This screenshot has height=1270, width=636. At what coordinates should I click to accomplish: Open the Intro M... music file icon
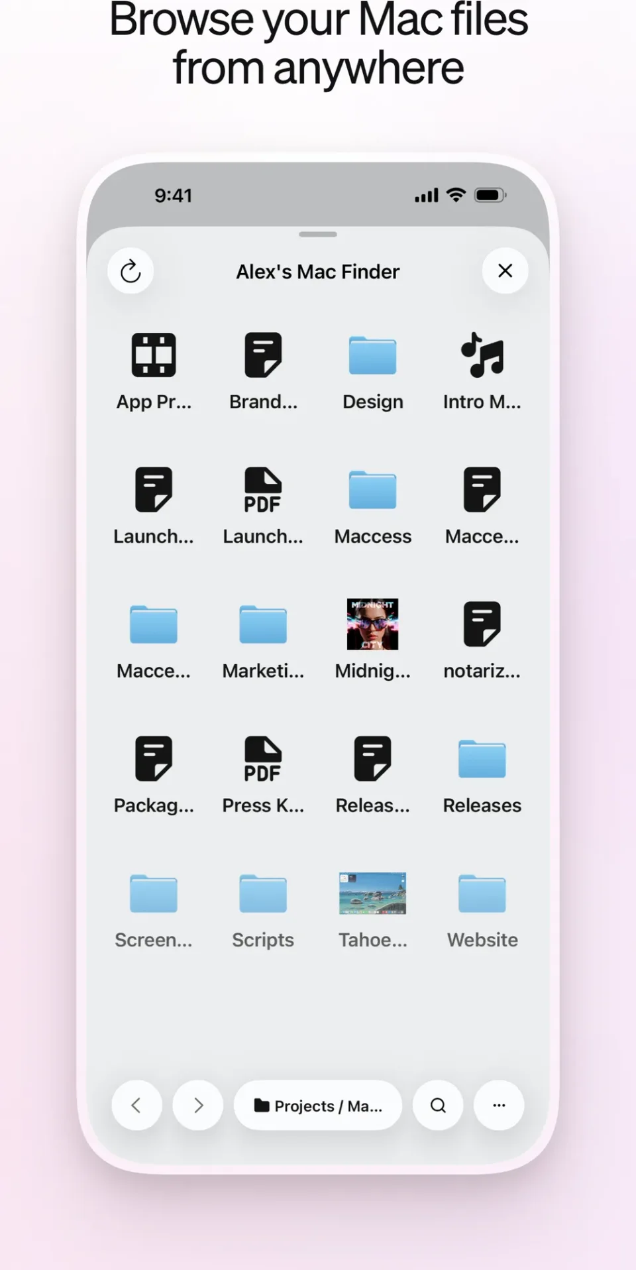(x=482, y=355)
